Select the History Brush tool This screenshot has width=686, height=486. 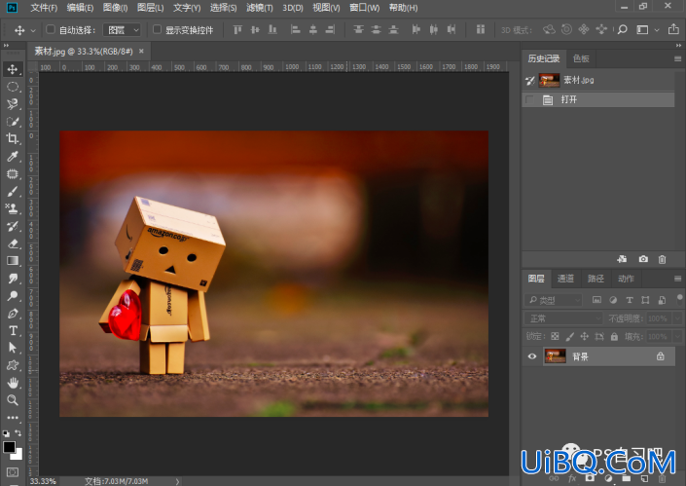click(x=13, y=226)
